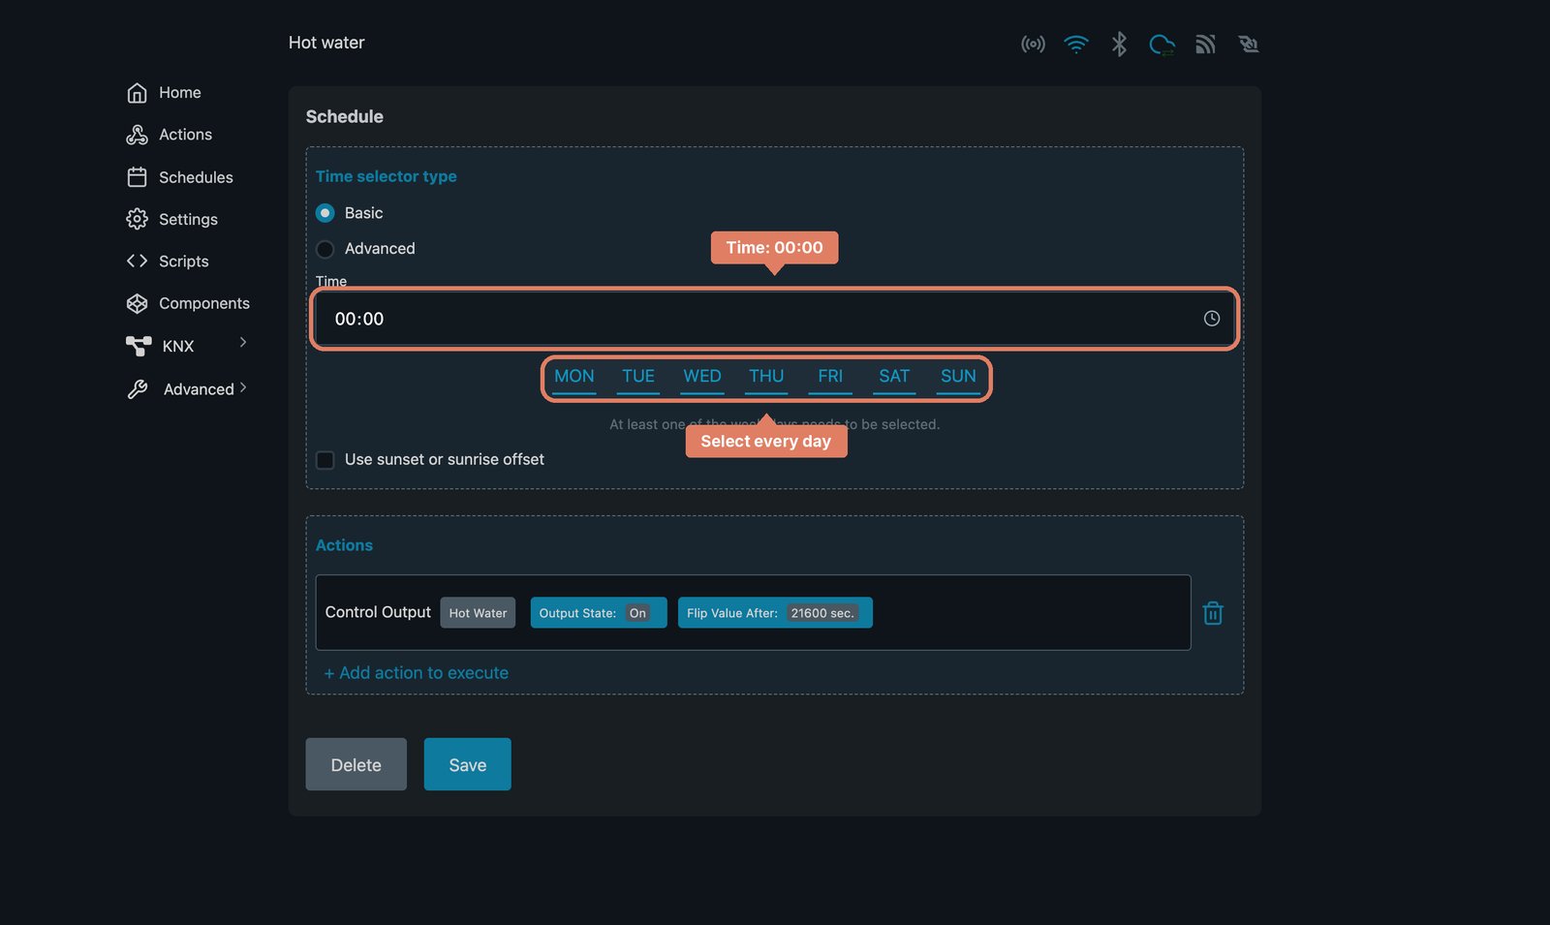Click the blue Wi-Fi status icon
Viewport: 1550px width, 925px height.
(1075, 45)
